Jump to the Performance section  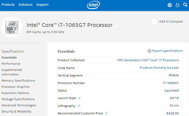11,64
